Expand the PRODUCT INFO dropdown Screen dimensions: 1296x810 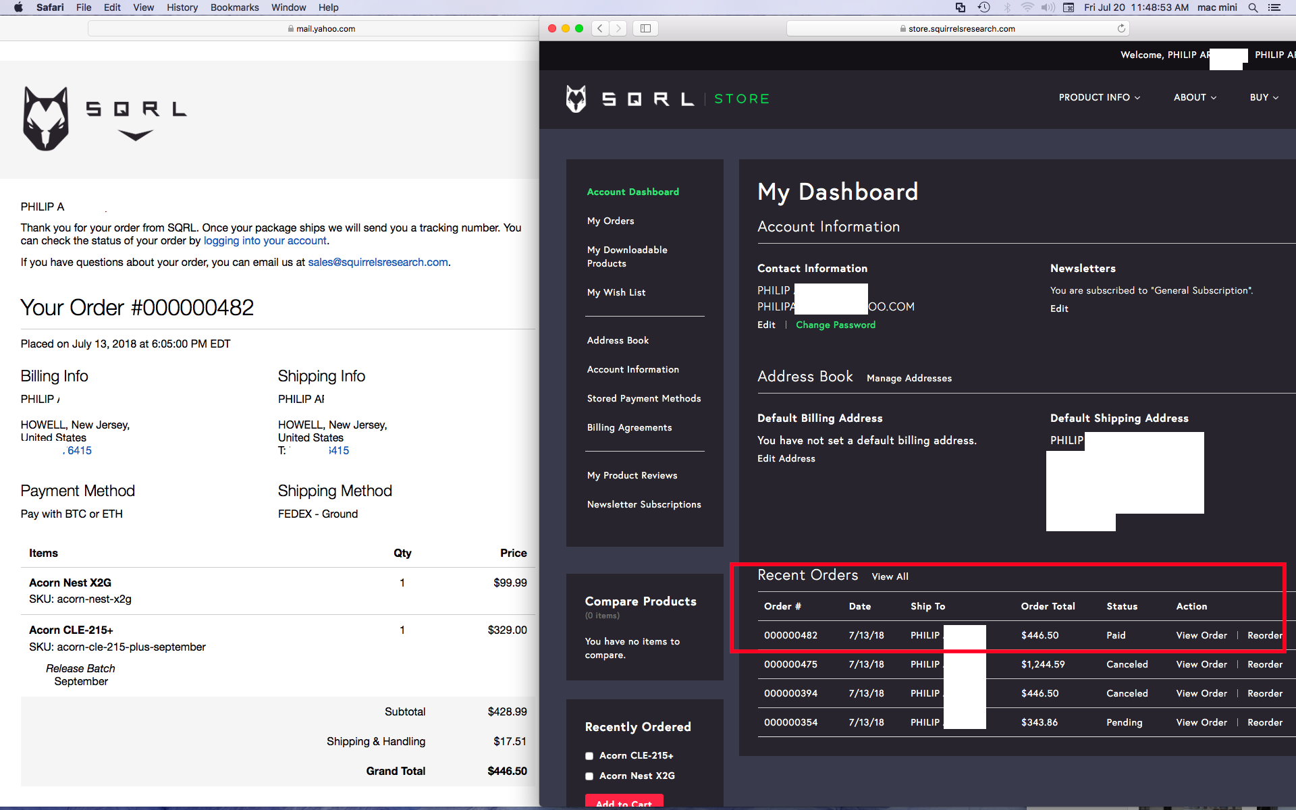coord(1100,97)
